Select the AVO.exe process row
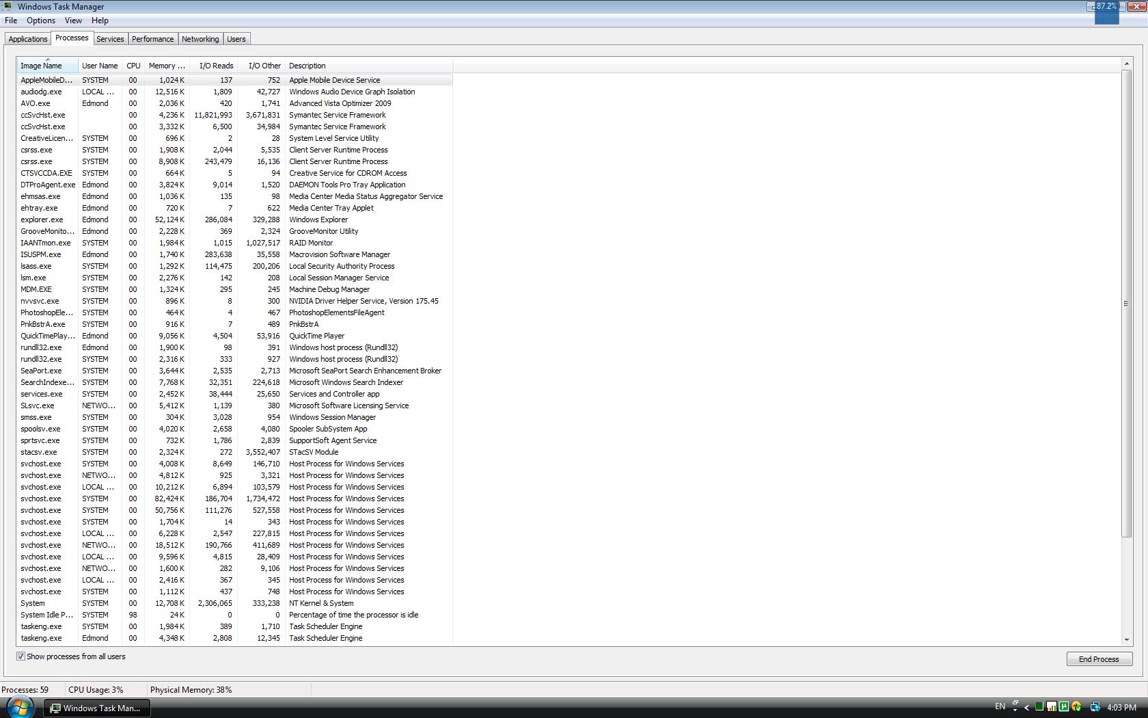 (x=234, y=103)
